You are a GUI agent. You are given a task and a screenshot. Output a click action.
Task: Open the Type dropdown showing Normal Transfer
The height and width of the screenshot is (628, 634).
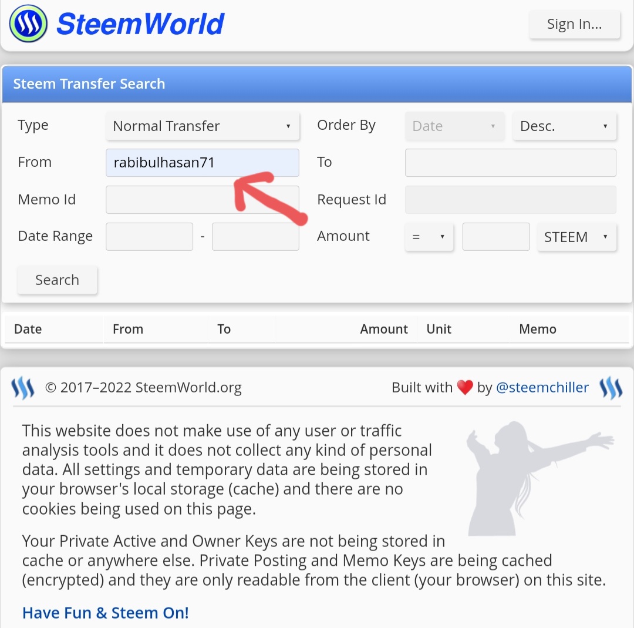[202, 126]
